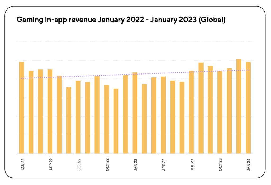Select the bar above OCT 23

point(220,112)
